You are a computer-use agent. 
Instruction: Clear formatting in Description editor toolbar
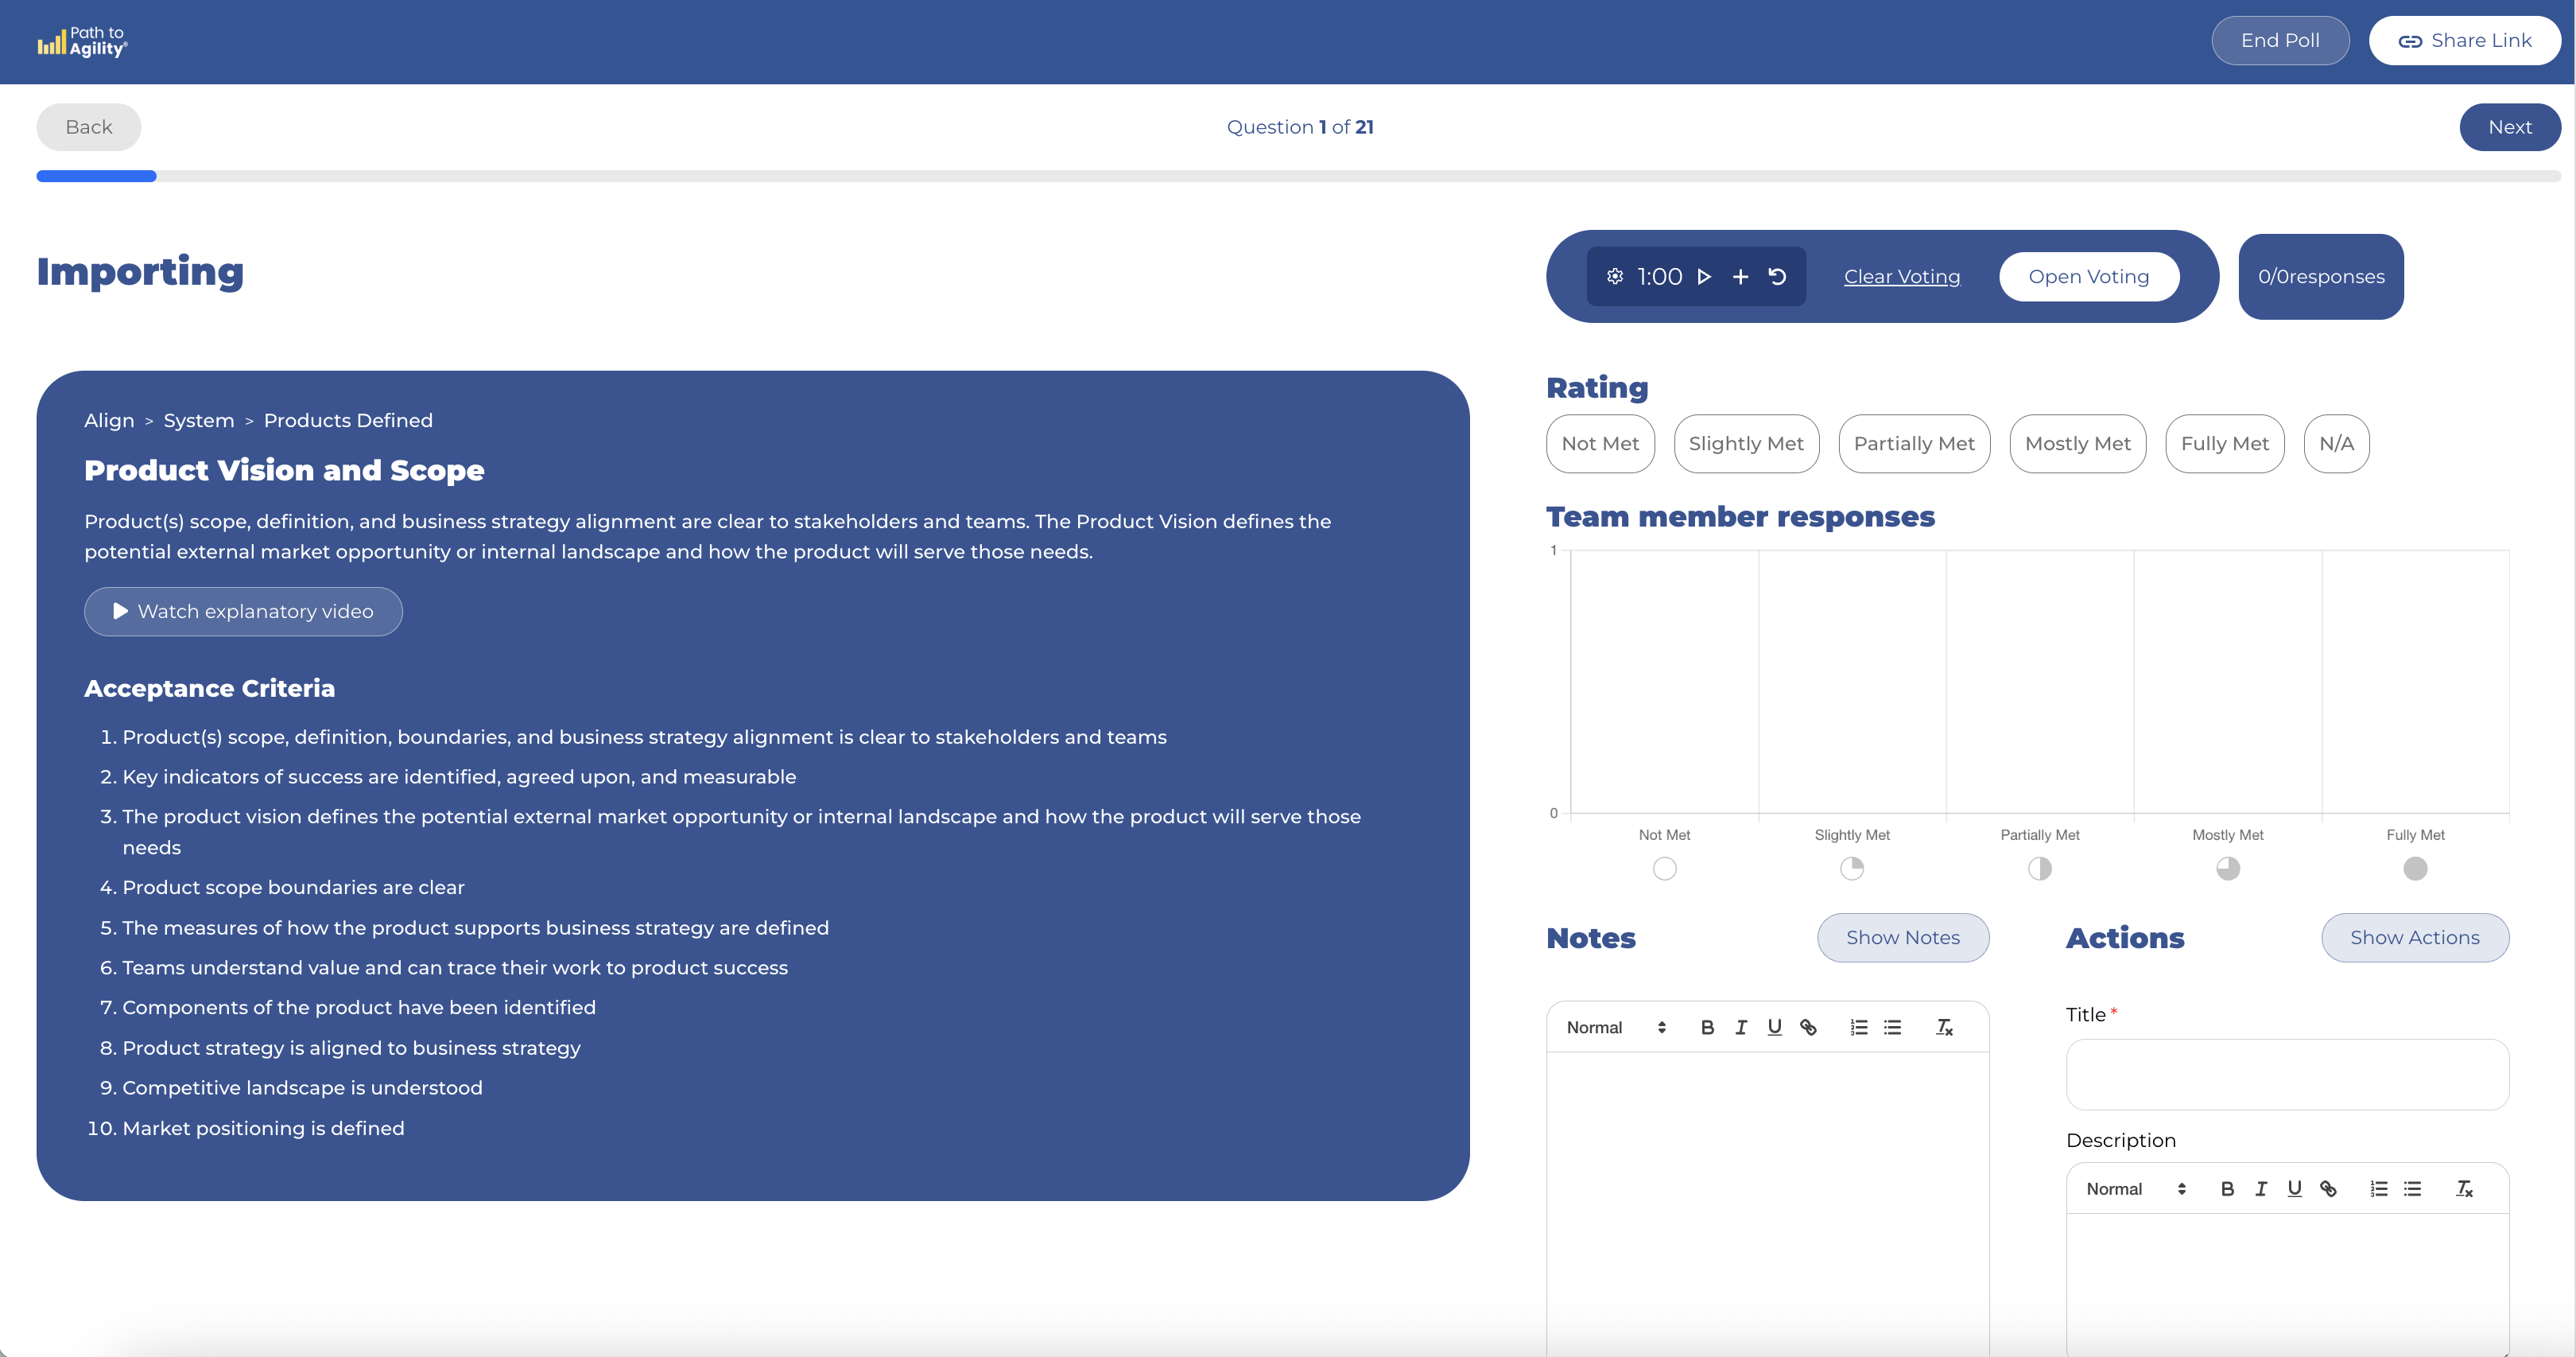tap(2464, 1189)
